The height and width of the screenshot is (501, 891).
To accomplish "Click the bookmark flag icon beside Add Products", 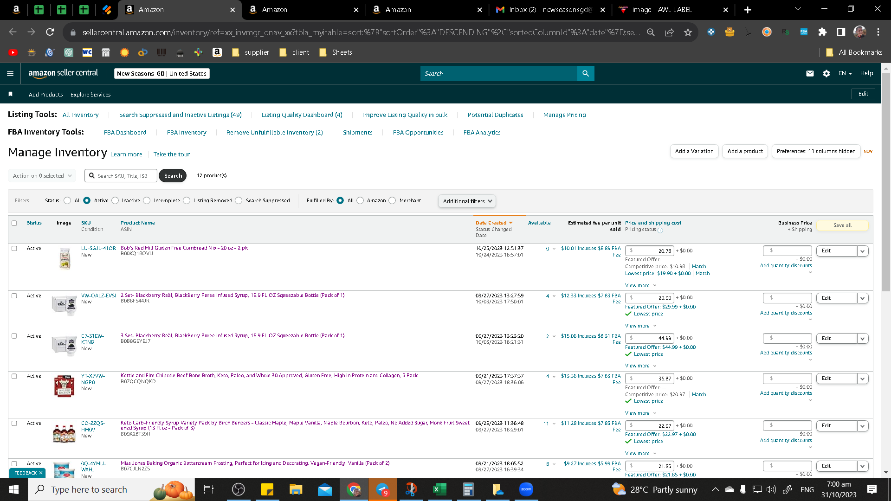I will click(10, 94).
